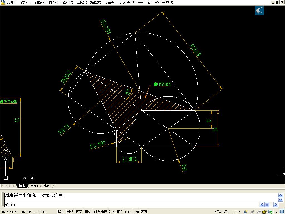Select the R14.1899 radius dimension
Viewport: 285px width, 214px height.
coord(98,145)
